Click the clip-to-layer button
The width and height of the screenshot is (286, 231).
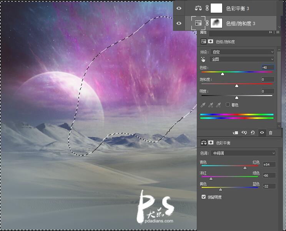[x=236, y=133]
